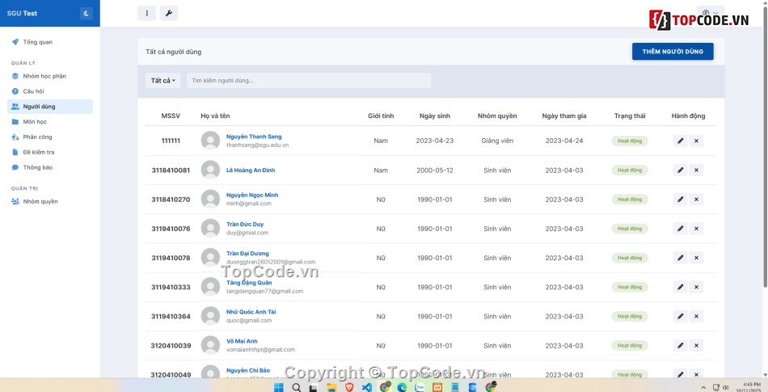The width and height of the screenshot is (768, 392).
Task: Open the Windows Start menu
Action: (x=279, y=387)
